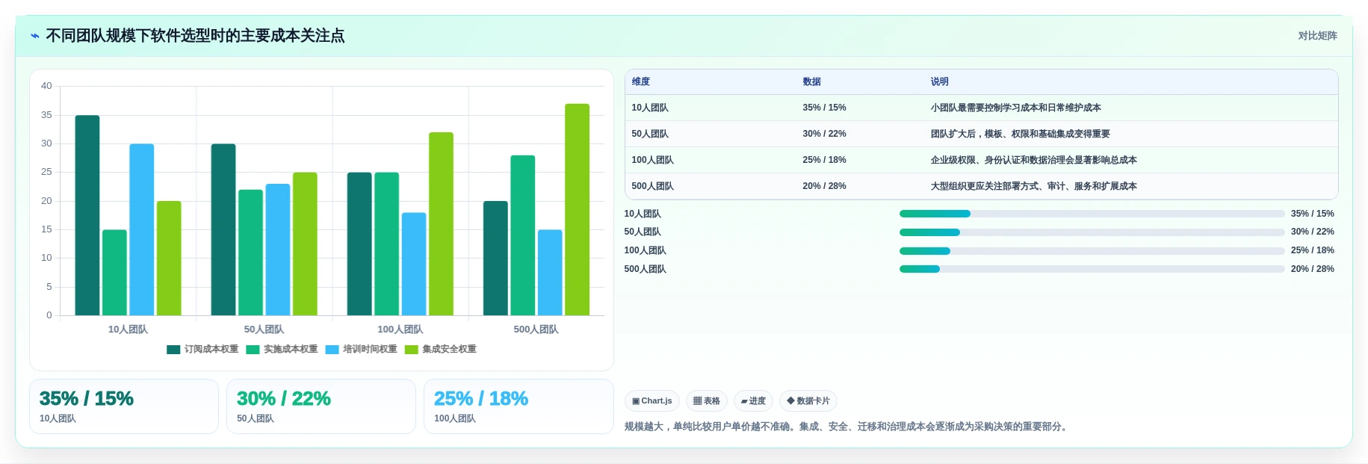Viewport: 1368px width, 464px height.
Task: Click the 35% / 15% table value
Action: [x=824, y=108]
